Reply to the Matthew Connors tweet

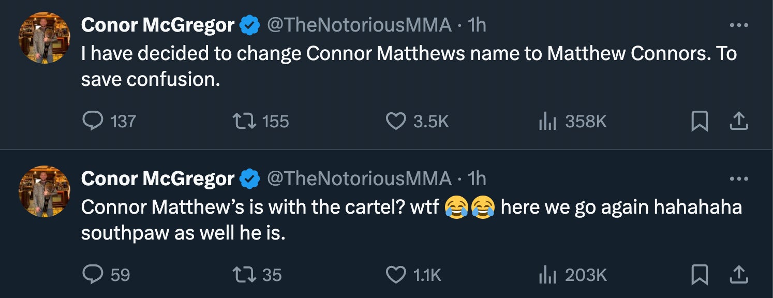(93, 121)
